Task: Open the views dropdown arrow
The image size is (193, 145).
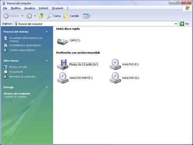Action: [x=90, y=16]
